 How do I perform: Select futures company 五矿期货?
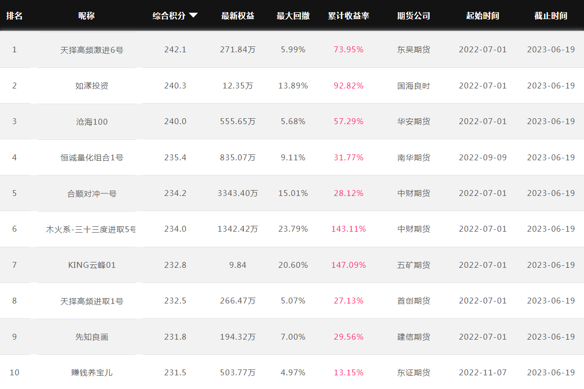pyautogui.click(x=413, y=265)
